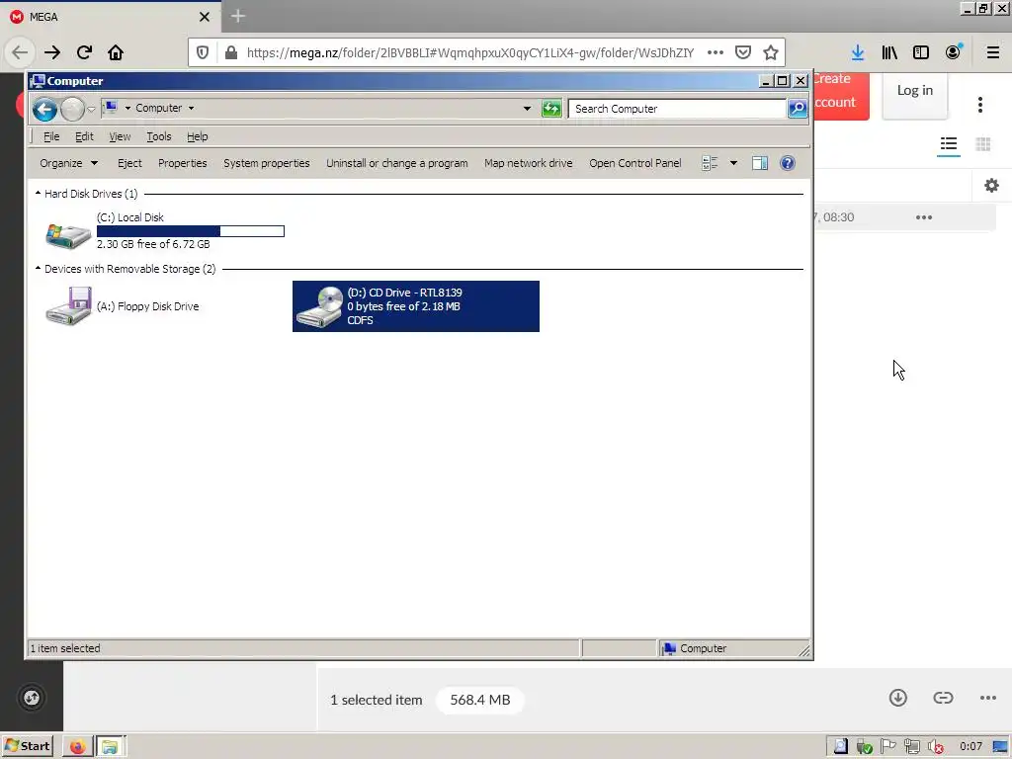Bookmark this page with star icon

pyautogui.click(x=771, y=52)
